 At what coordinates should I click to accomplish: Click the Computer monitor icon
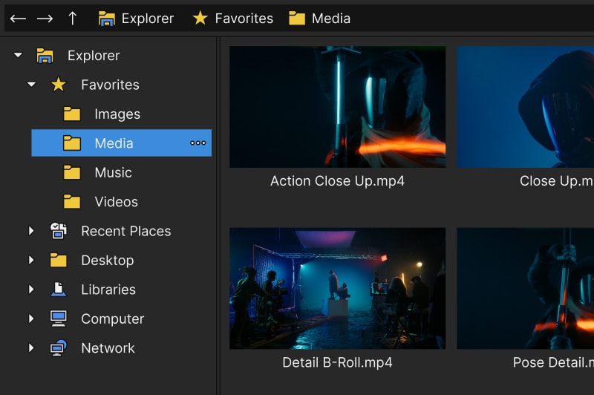(x=59, y=319)
